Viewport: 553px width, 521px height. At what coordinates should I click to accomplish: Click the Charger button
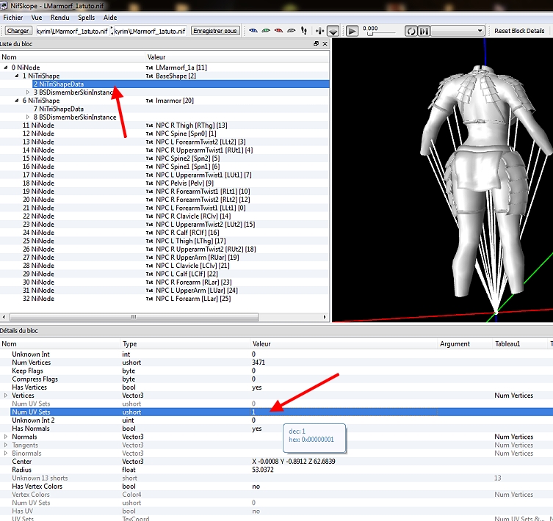pos(18,31)
